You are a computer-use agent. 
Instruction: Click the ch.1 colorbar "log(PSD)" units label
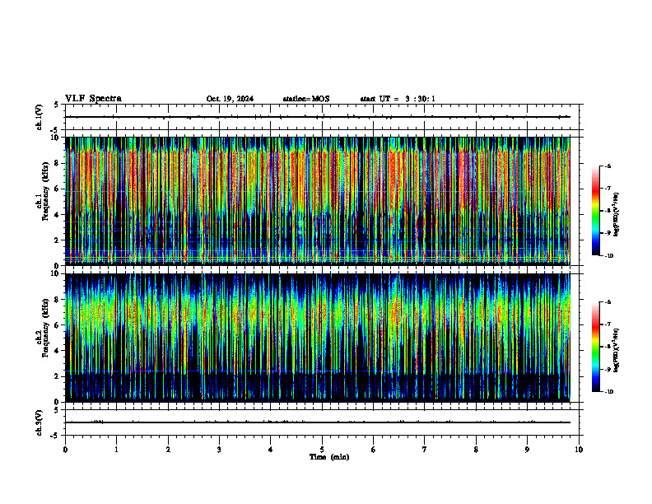pos(617,215)
